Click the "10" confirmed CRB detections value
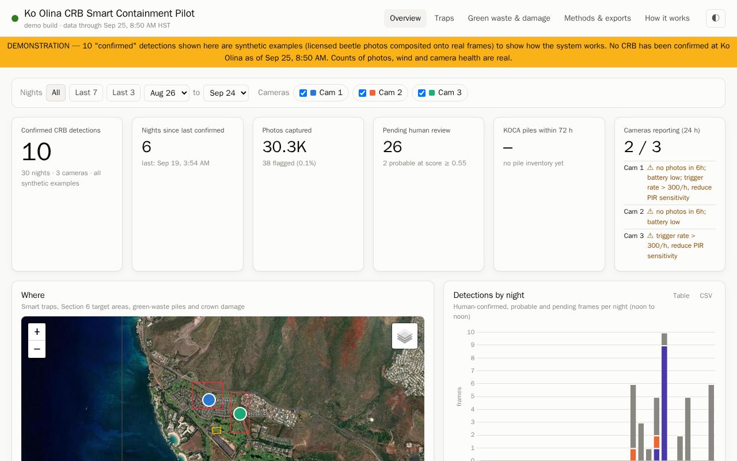 [x=36, y=152]
